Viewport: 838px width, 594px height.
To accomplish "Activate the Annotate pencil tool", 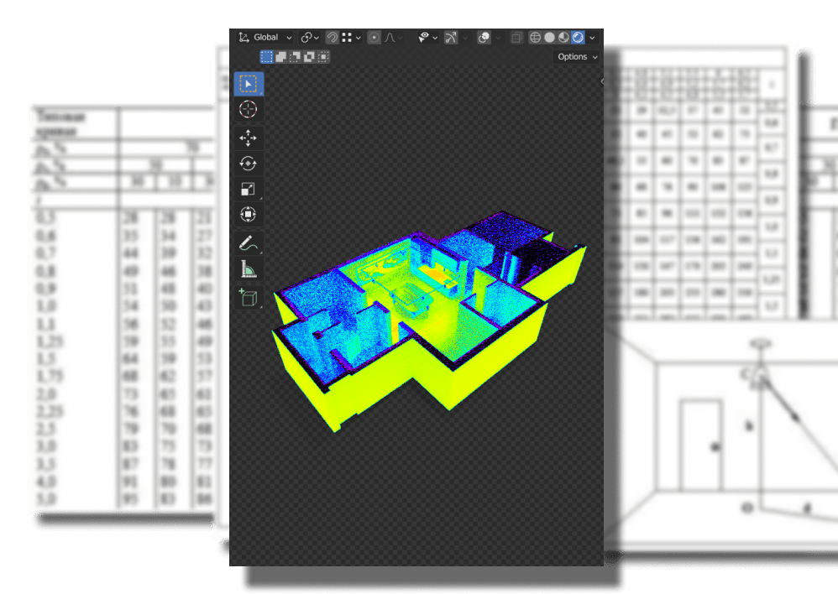I will (x=248, y=244).
